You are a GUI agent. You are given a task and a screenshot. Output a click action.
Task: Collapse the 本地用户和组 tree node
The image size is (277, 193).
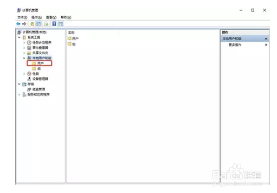coord(24,58)
